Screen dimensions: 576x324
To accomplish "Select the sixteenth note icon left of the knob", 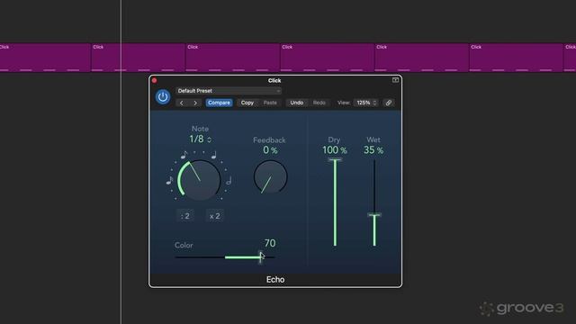I will pyautogui.click(x=169, y=180).
